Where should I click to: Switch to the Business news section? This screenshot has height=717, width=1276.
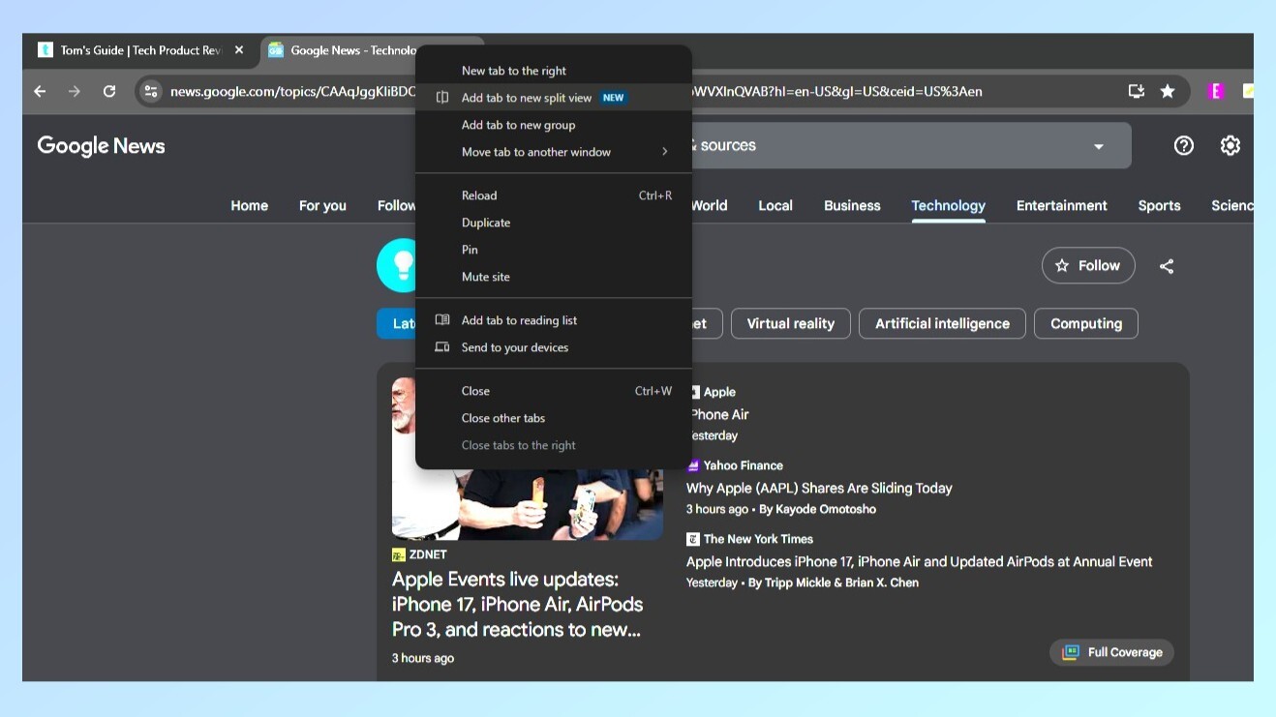tap(852, 205)
